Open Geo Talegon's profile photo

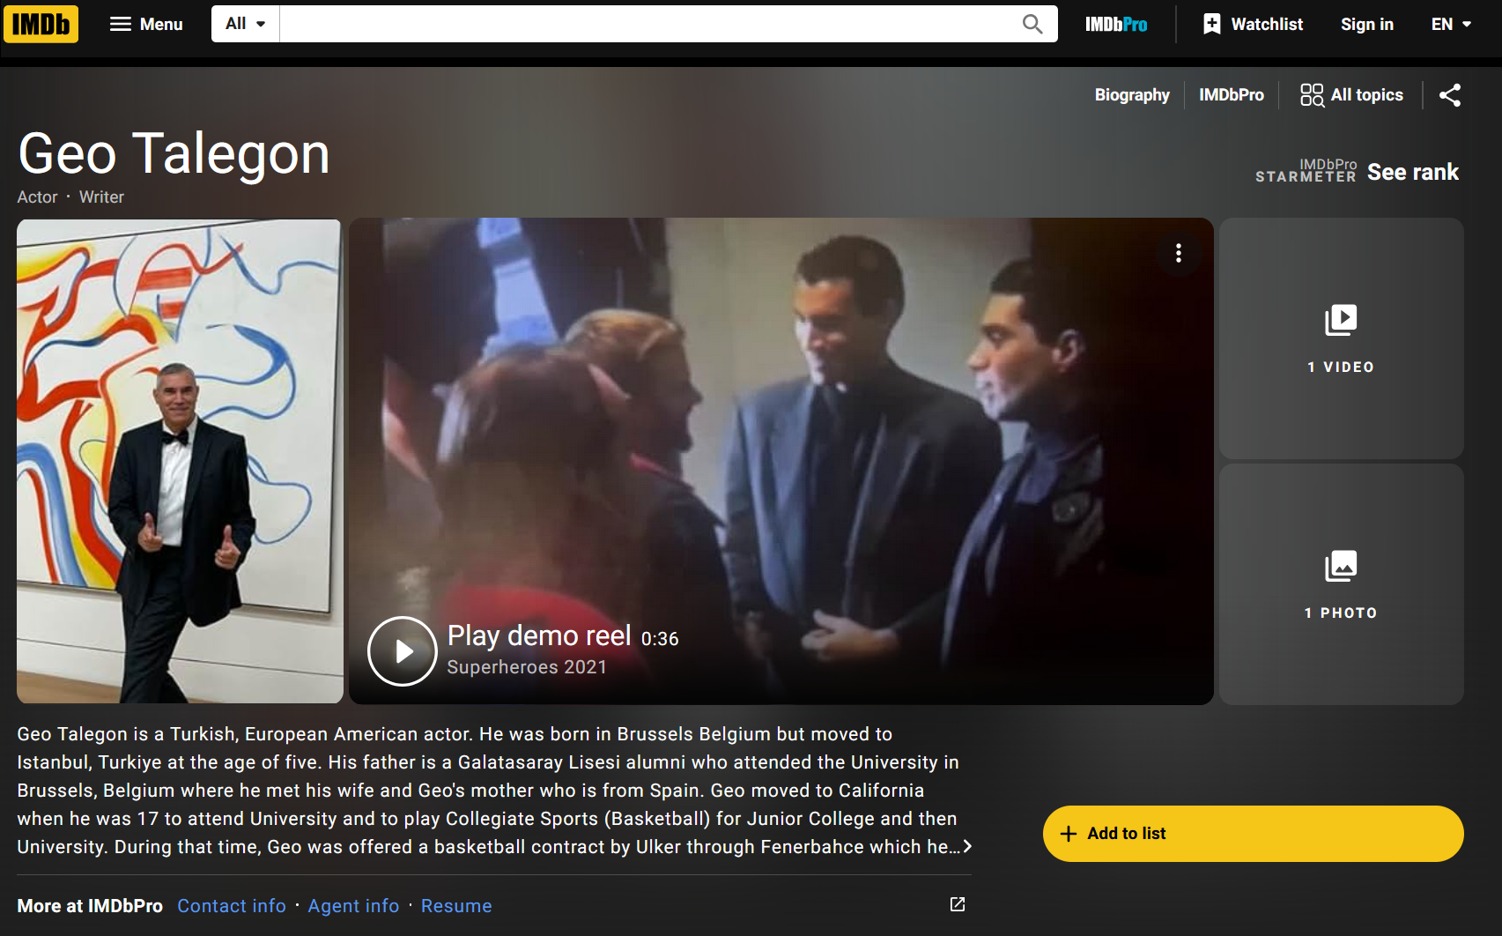[180, 461]
